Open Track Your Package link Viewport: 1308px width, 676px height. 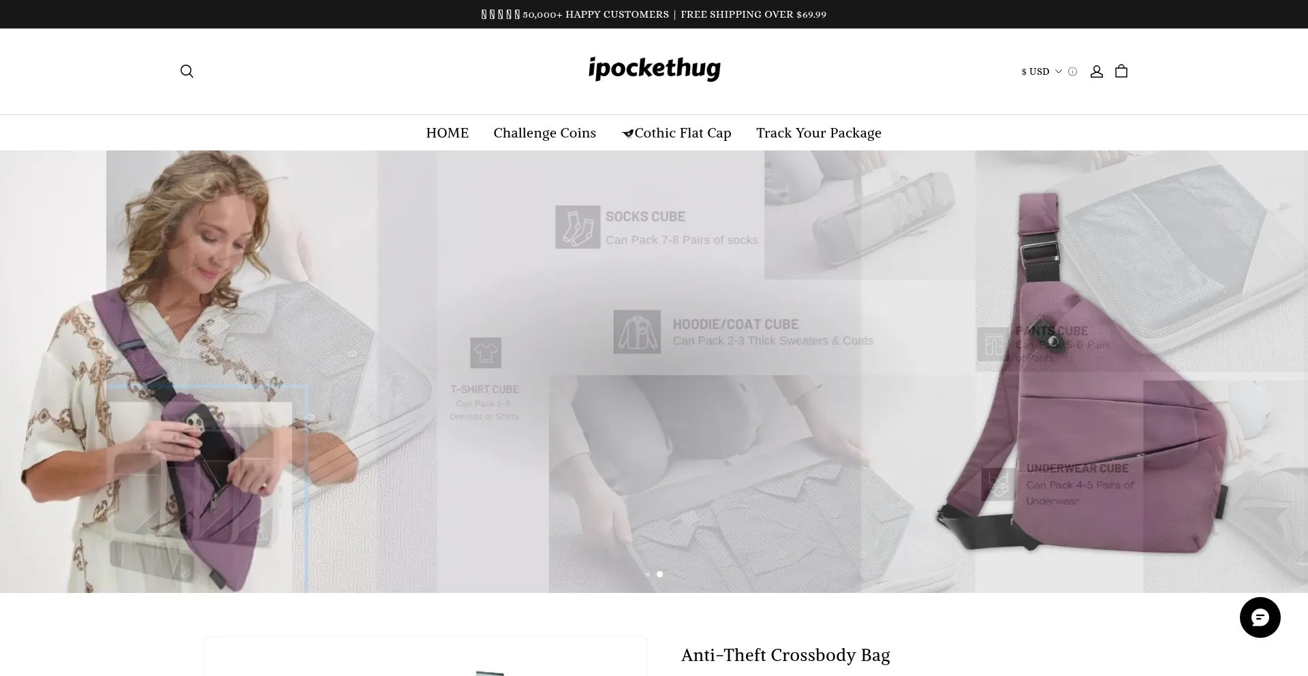pyautogui.click(x=819, y=133)
